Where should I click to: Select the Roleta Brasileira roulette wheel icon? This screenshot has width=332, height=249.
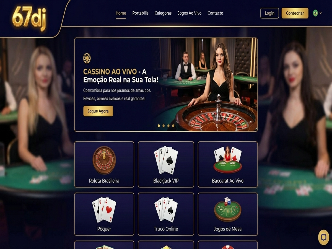click(104, 160)
